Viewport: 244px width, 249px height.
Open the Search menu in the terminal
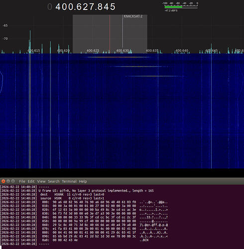[54, 181]
